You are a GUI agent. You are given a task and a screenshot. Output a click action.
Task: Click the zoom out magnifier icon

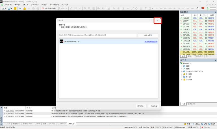point(89,8)
